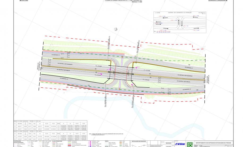
Task: Click the OBS note below the plan
Action: (x=106, y=134)
